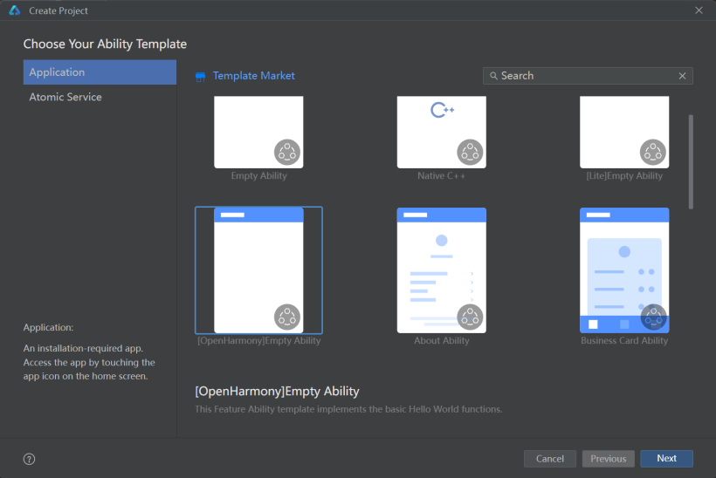The height and width of the screenshot is (478, 716).
Task: Open the Template Market link
Action: [x=253, y=76]
